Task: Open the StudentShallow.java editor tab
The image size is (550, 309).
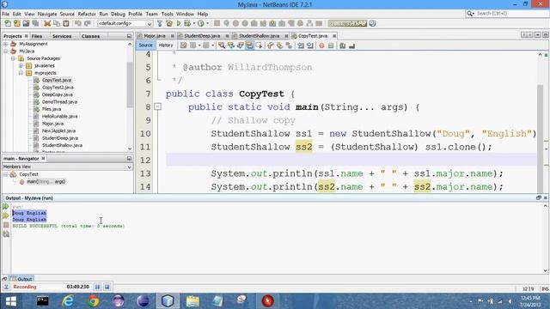Action: pos(259,36)
